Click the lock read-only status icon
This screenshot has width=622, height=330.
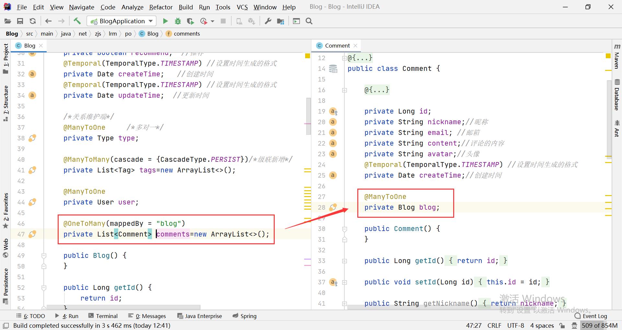point(562,325)
